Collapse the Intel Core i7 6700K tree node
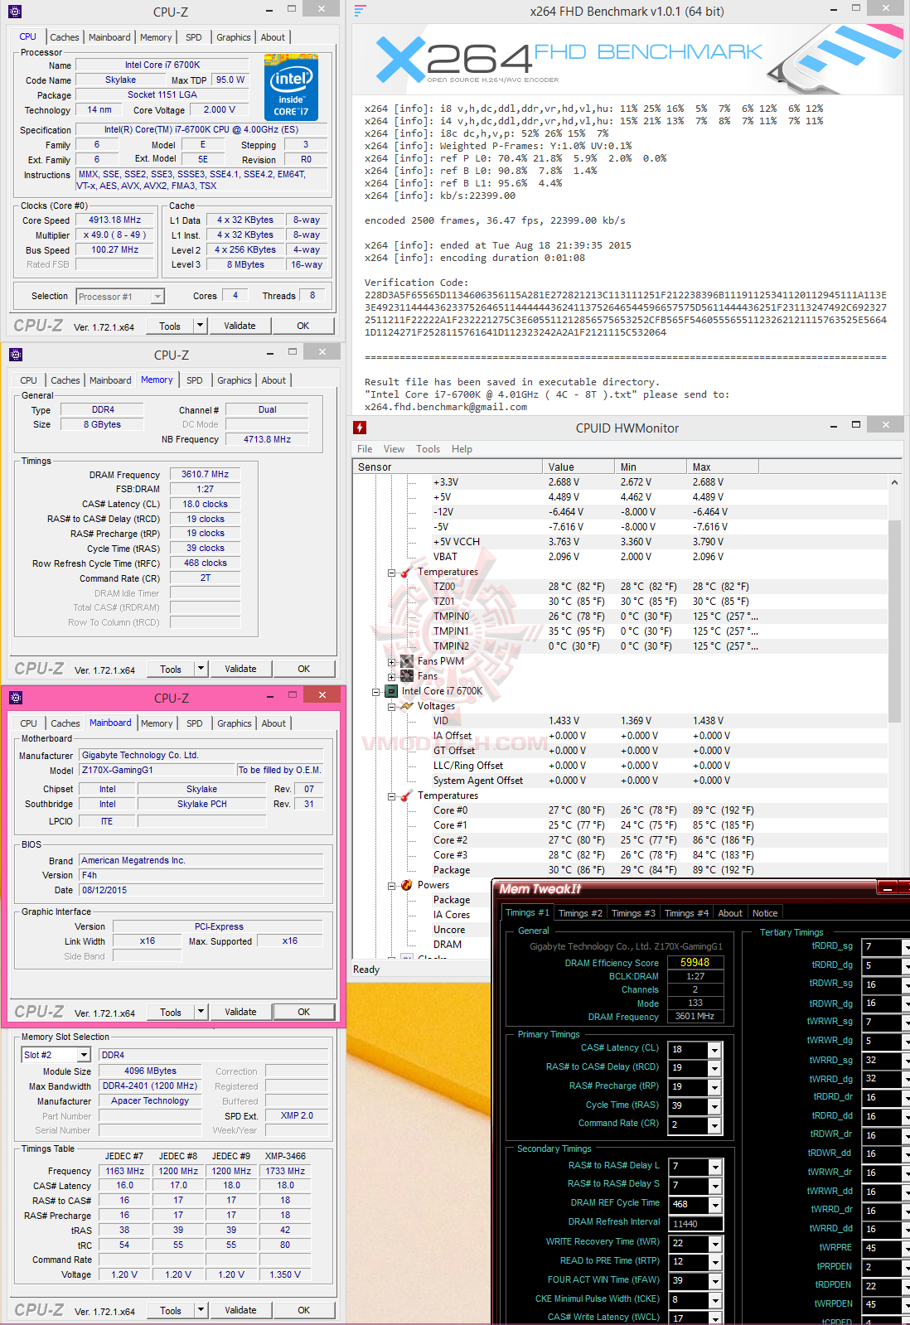910x1325 pixels. 376,692
